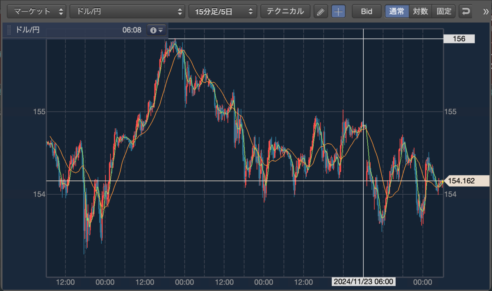The height and width of the screenshot is (291, 492).
Task: Click the left axis 155 value
Action: (x=39, y=111)
